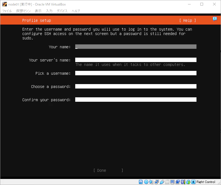Click the Done button
The height and width of the screenshot is (185, 221).
point(108,170)
